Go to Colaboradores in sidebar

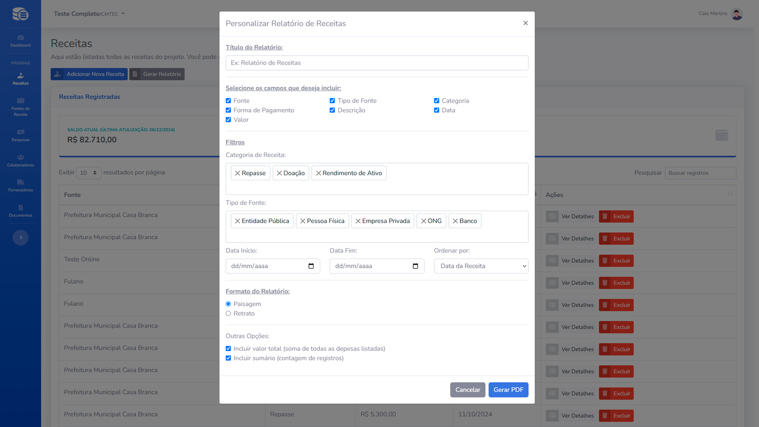point(20,160)
